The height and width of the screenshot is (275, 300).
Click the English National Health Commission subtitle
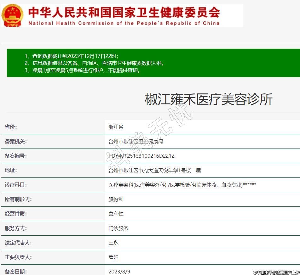[124, 23]
